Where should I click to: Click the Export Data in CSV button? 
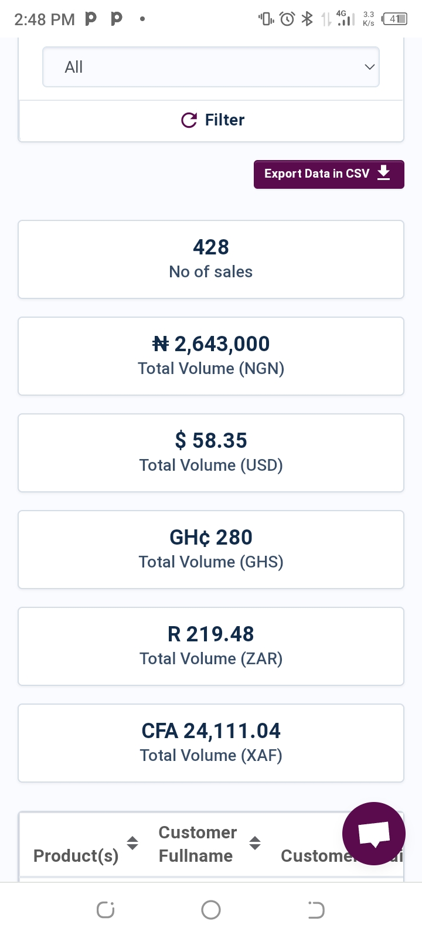(329, 174)
